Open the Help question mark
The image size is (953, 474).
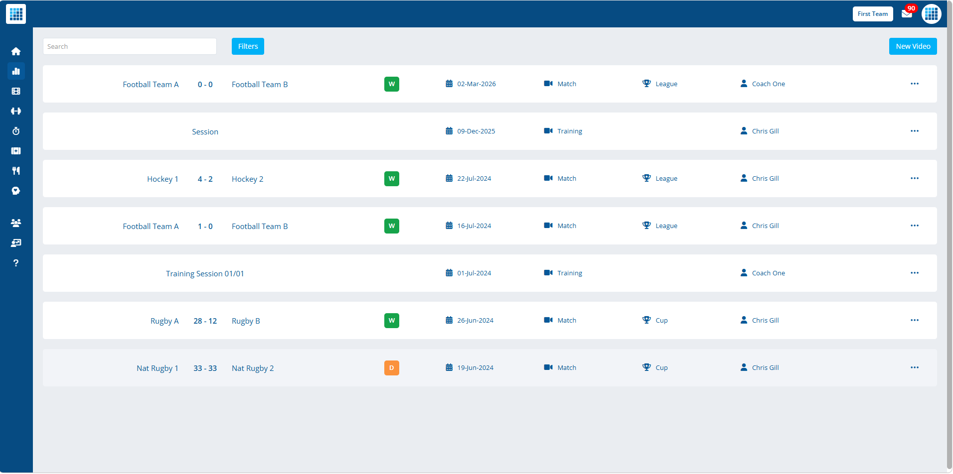(x=16, y=263)
